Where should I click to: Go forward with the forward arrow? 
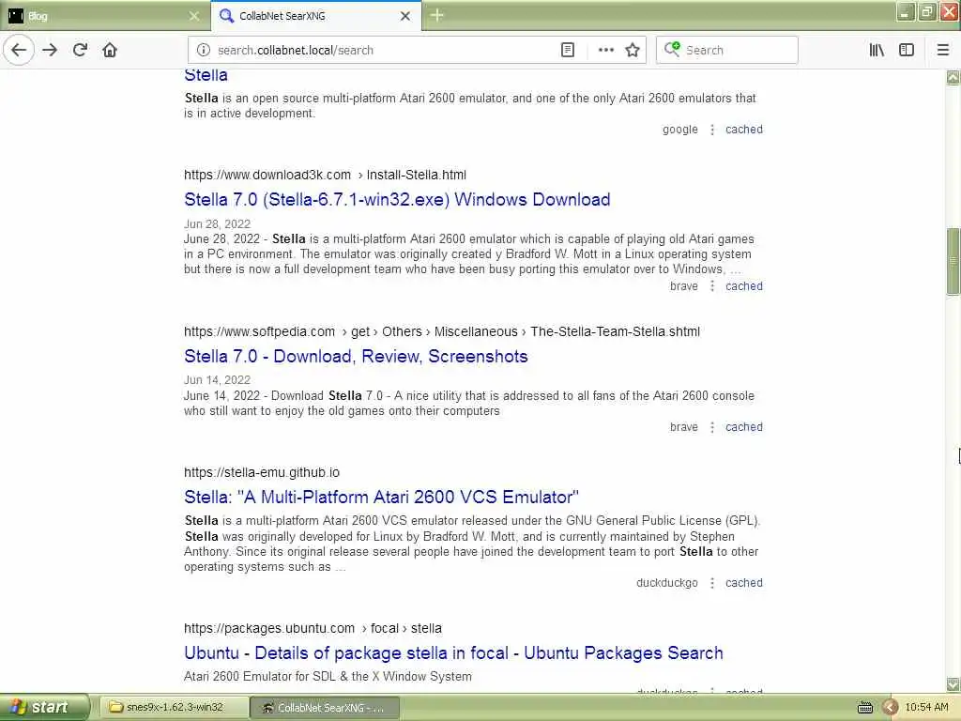point(51,50)
